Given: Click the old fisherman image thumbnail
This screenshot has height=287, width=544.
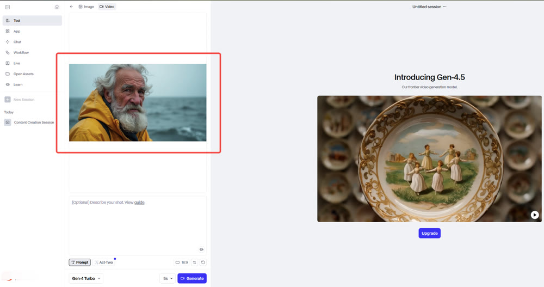Looking at the screenshot, I should click(138, 102).
